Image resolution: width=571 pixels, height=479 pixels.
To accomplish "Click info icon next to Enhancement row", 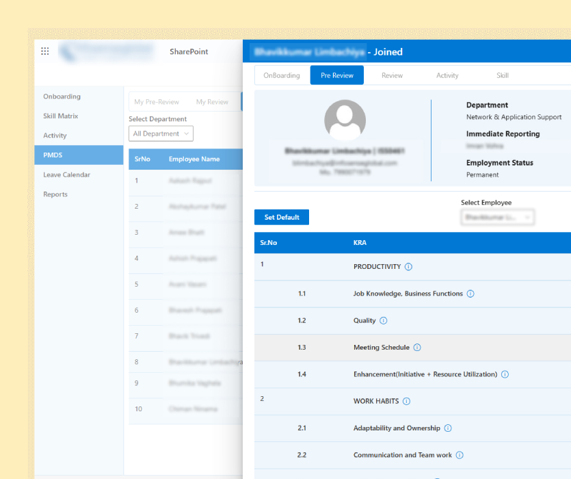I will click(505, 374).
